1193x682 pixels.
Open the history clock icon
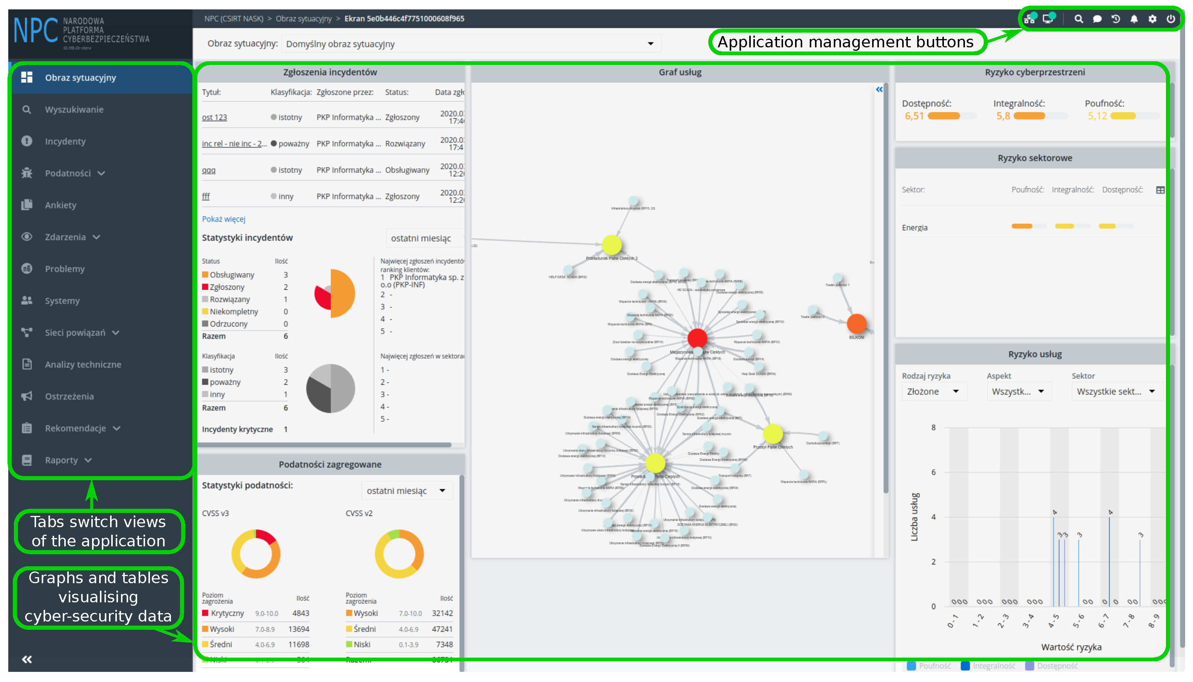coord(1116,19)
